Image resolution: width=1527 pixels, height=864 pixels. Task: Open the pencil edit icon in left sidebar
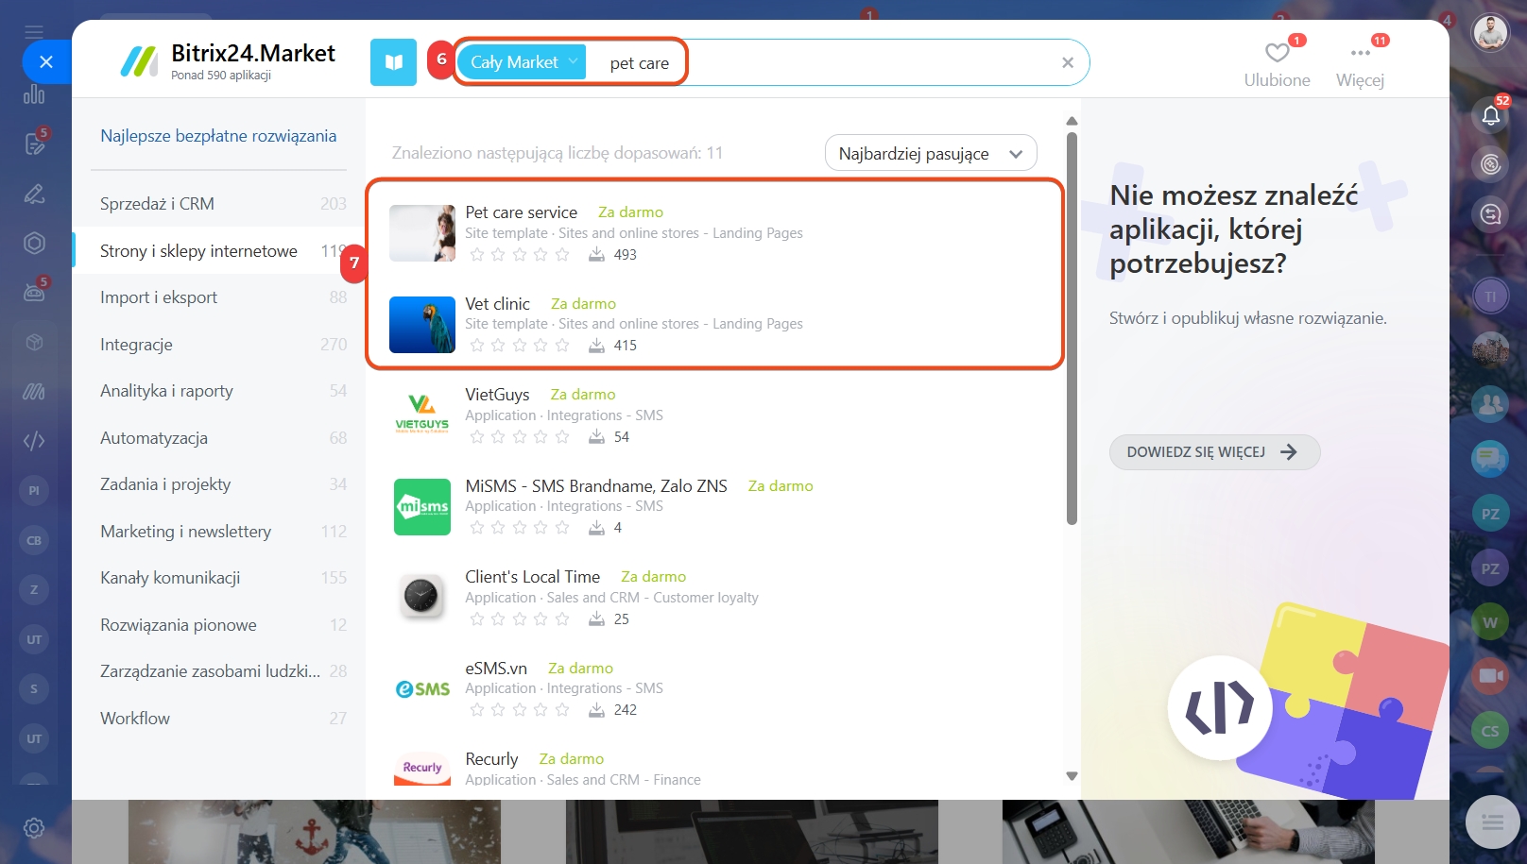coord(34,194)
